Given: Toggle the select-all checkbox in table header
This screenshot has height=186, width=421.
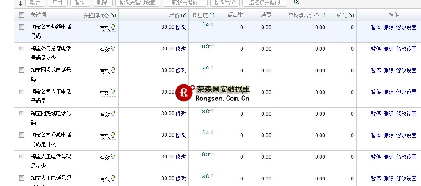Looking at the screenshot, I should pyautogui.click(x=22, y=15).
